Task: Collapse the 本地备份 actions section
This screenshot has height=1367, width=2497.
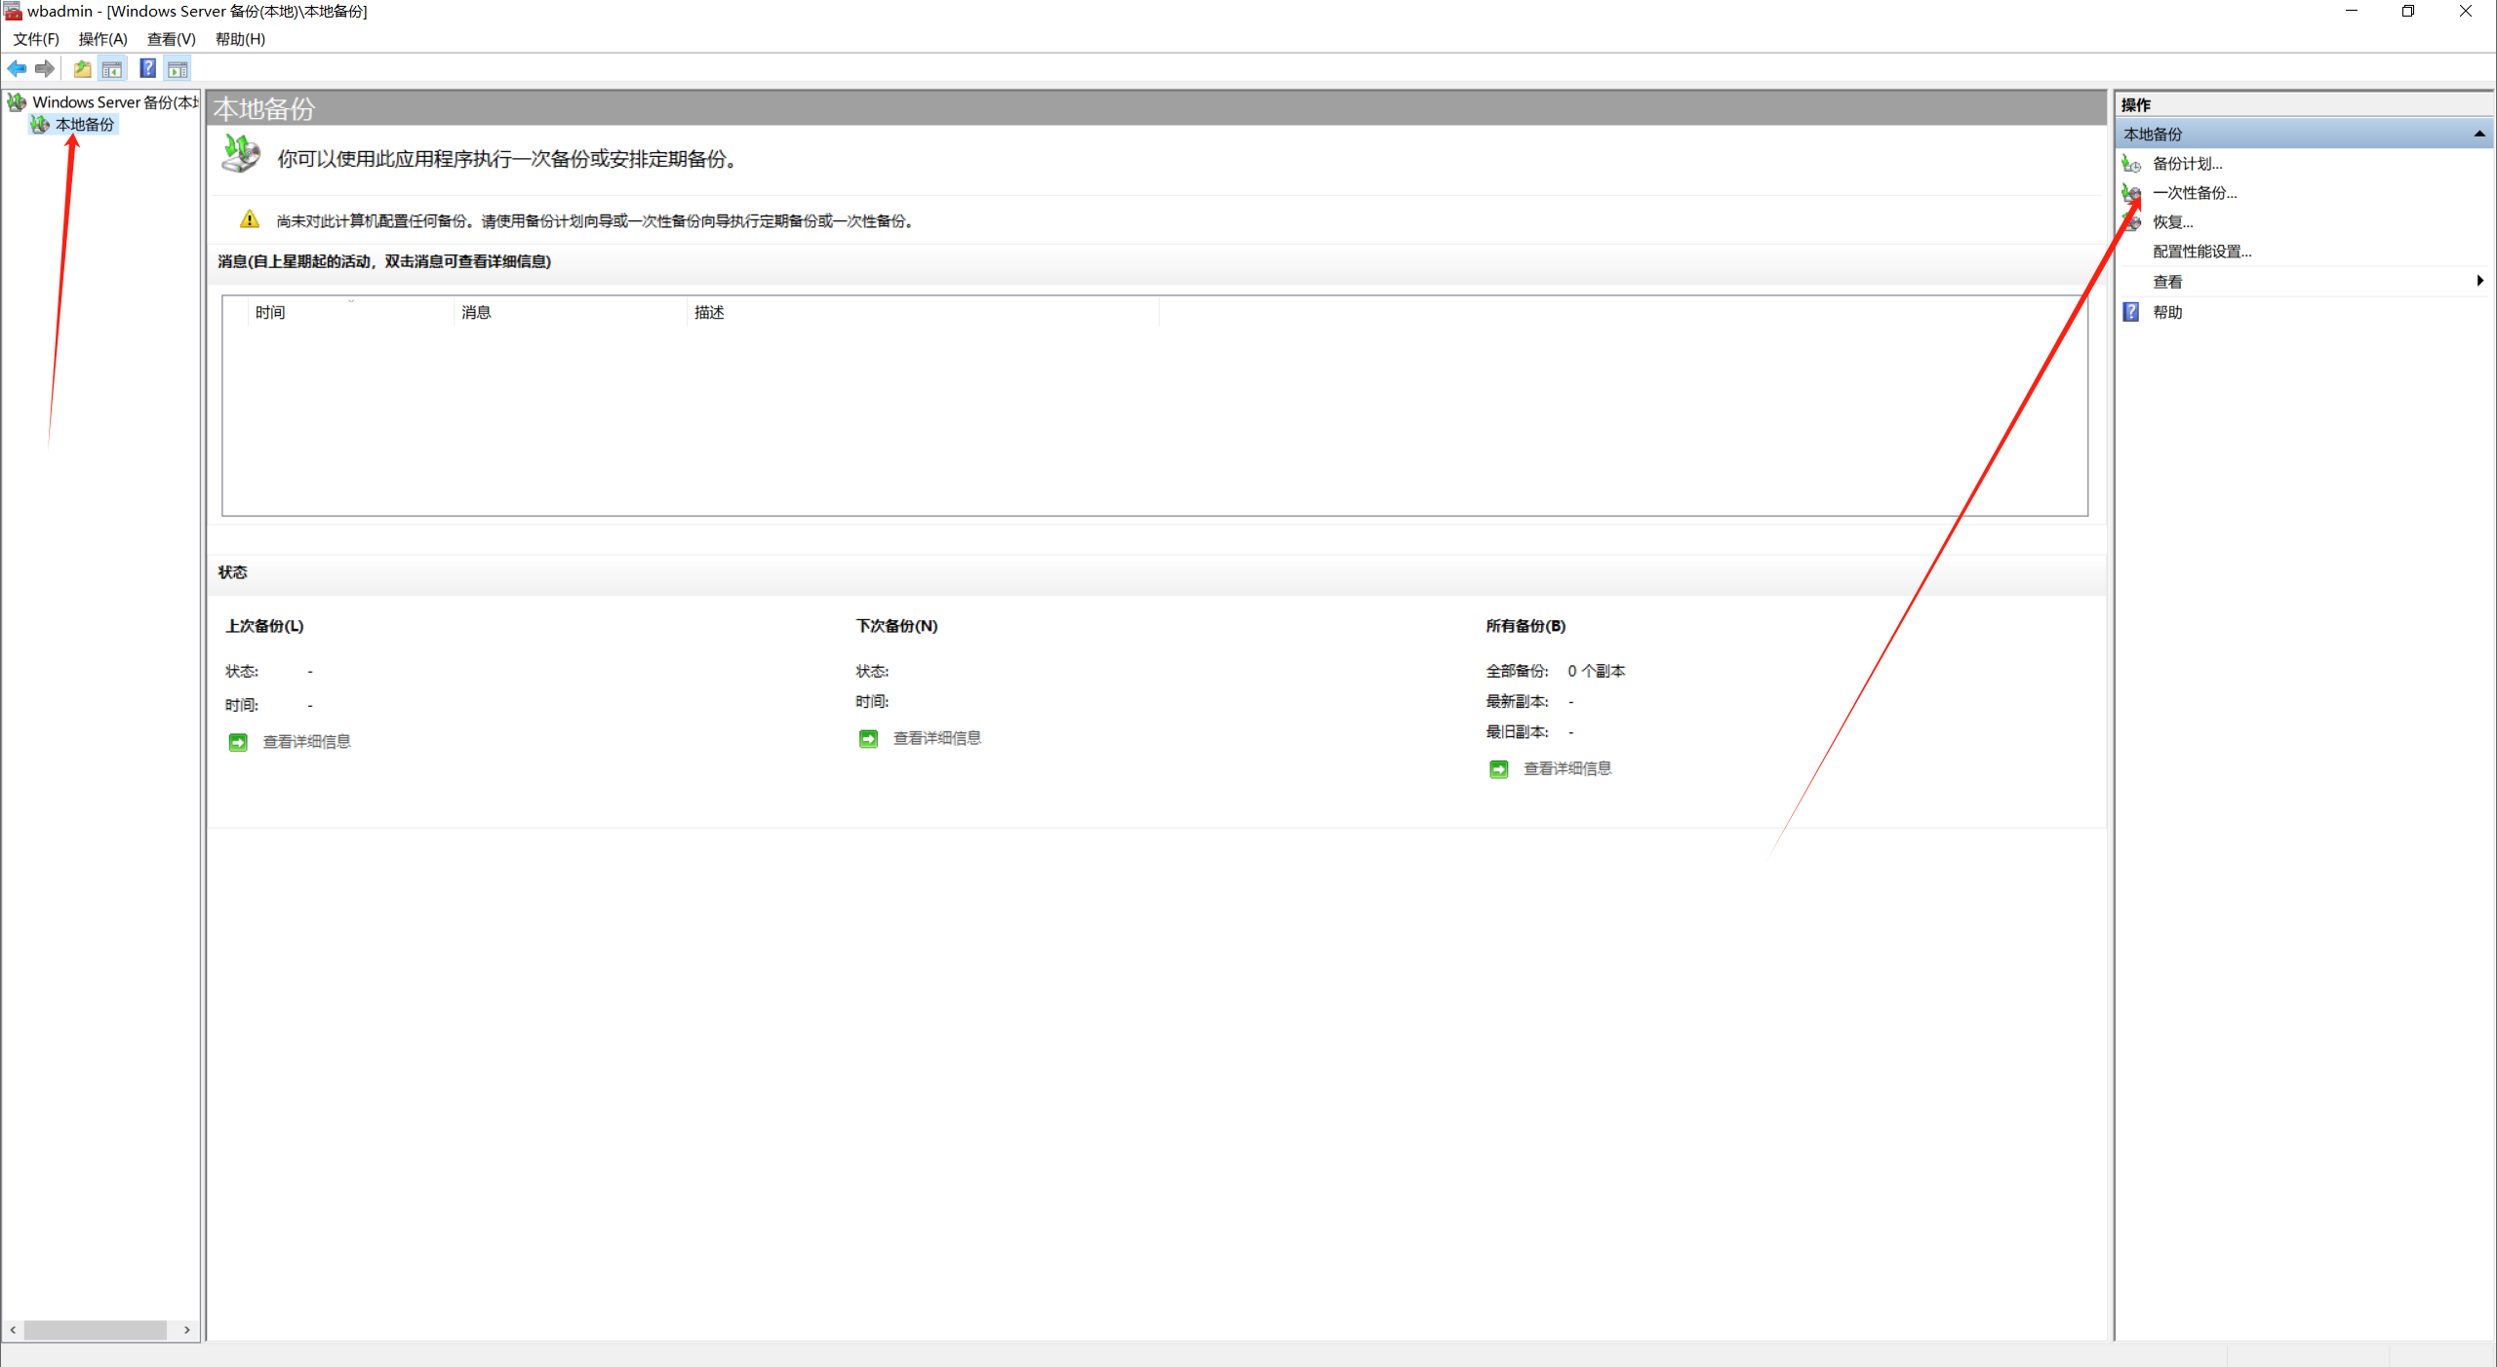Action: pos(2478,134)
